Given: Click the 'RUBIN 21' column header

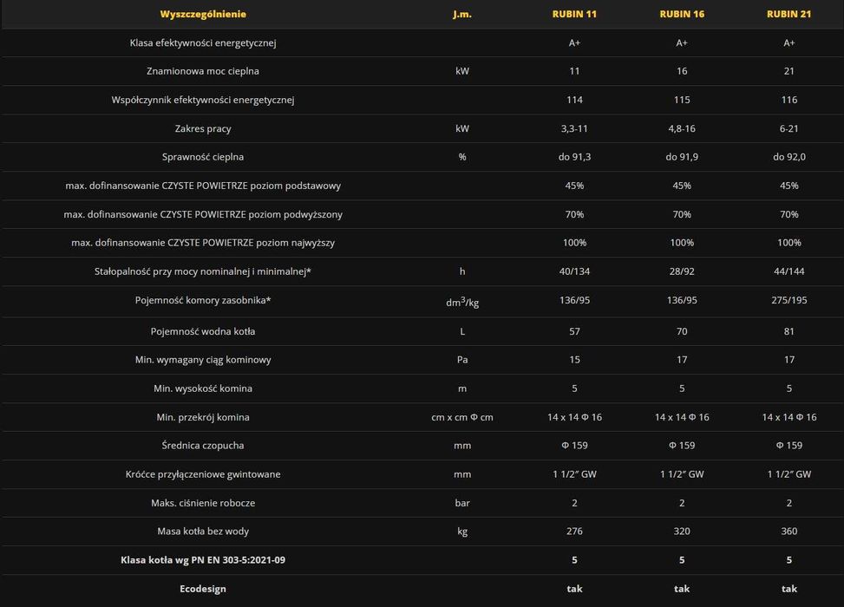Looking at the screenshot, I should [x=788, y=14].
